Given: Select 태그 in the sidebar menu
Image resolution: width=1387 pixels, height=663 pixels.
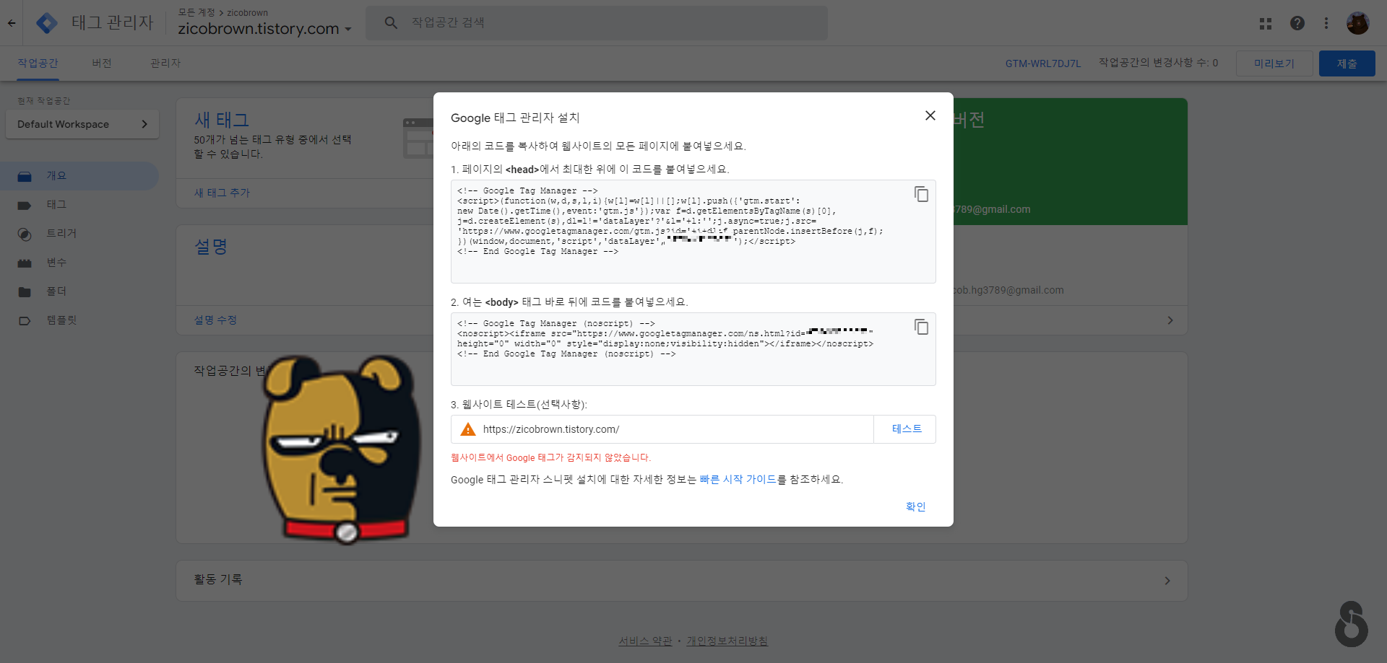Looking at the screenshot, I should 56,205.
